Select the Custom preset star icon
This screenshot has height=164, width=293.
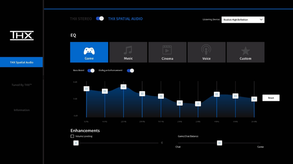pyautogui.click(x=245, y=51)
